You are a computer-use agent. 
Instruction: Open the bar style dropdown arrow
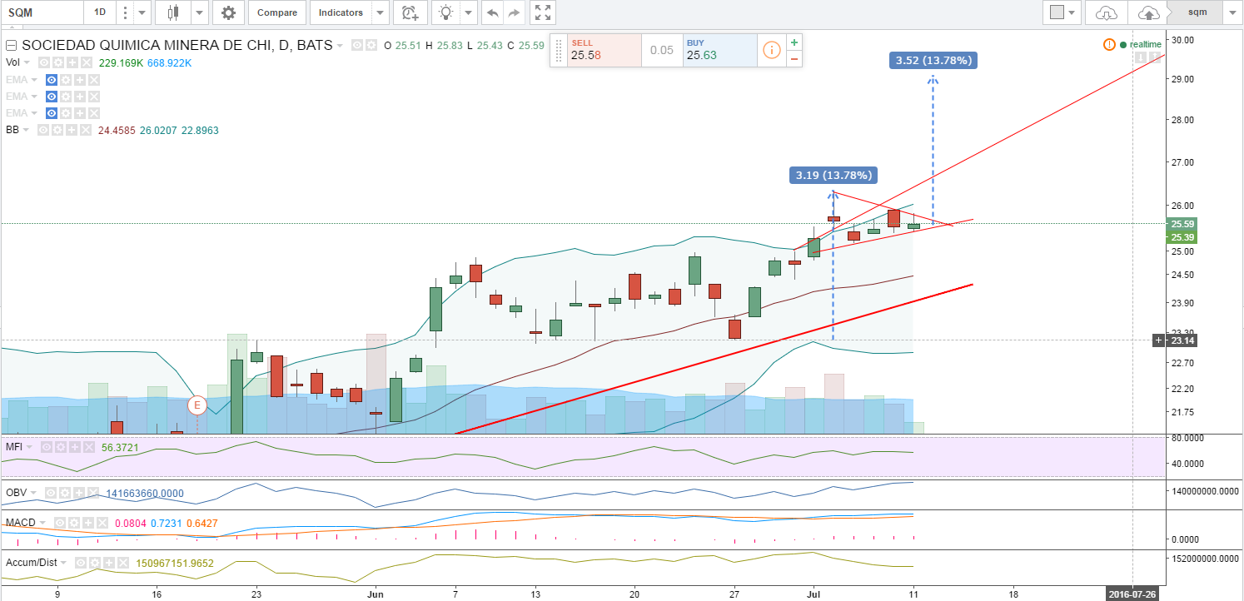point(199,12)
